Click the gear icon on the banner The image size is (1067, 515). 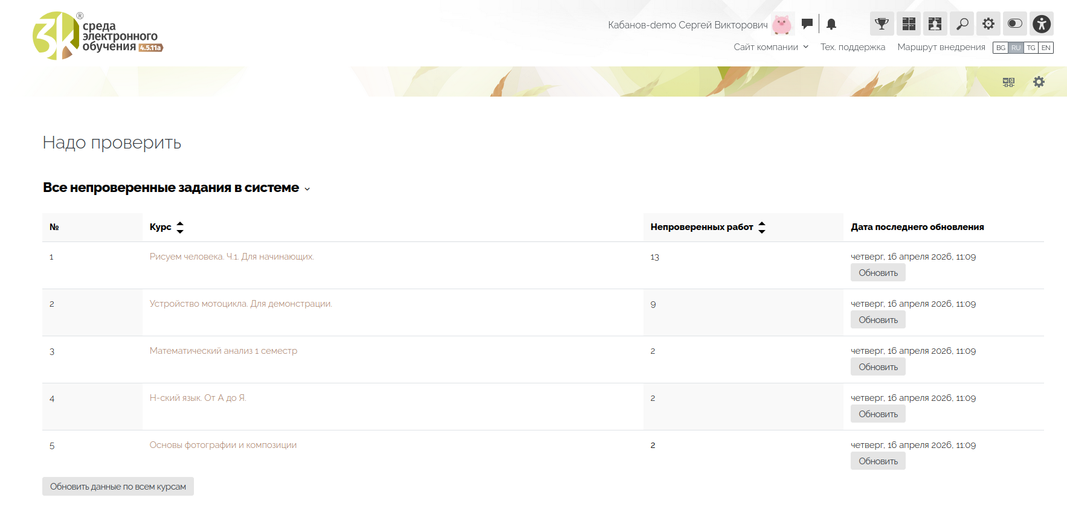1039,82
